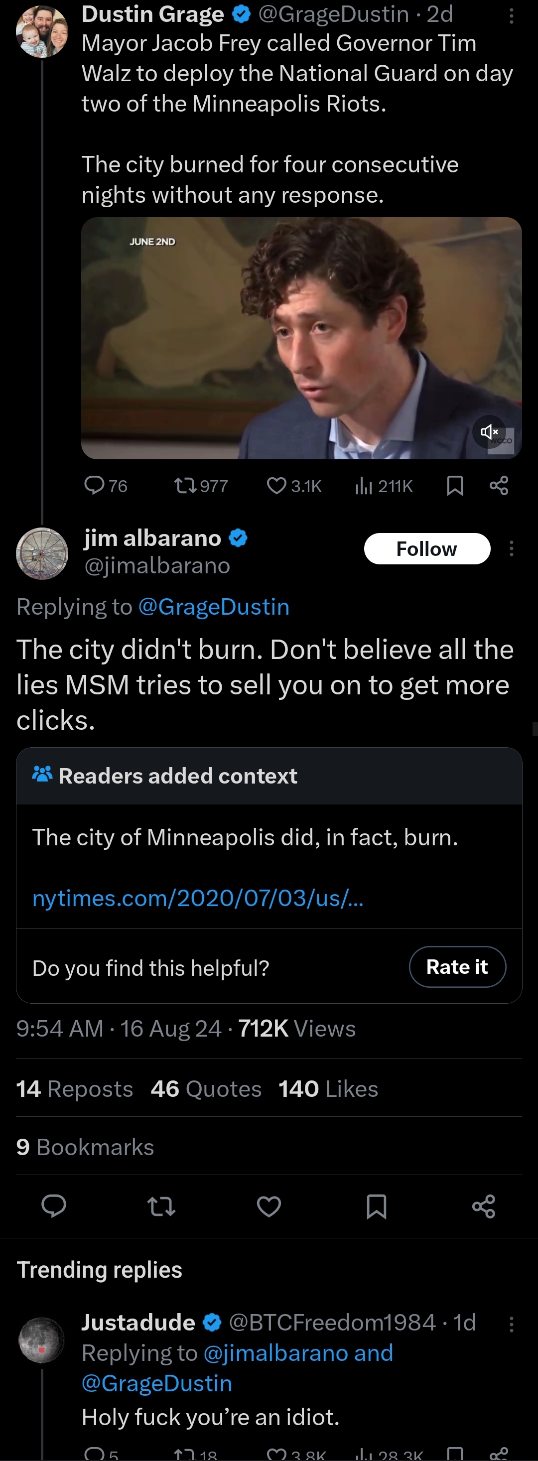Follow jim albarano

pos(426,548)
